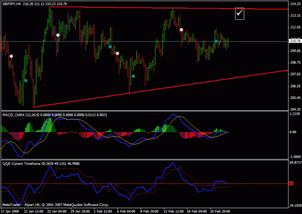The width and height of the screenshot is (302, 214).
Task: Click the white checkmark box icon
Action: click(x=240, y=14)
